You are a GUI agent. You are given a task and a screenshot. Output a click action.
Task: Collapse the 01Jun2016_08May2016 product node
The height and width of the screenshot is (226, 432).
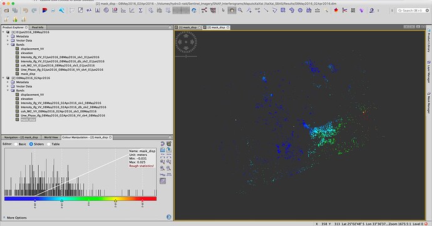coord(4,33)
